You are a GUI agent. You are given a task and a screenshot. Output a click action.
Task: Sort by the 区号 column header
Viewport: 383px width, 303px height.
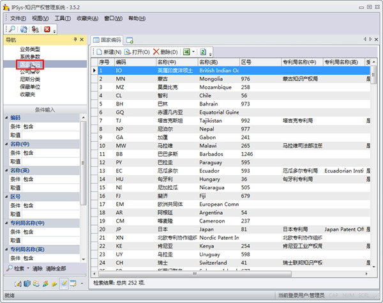tap(260, 62)
